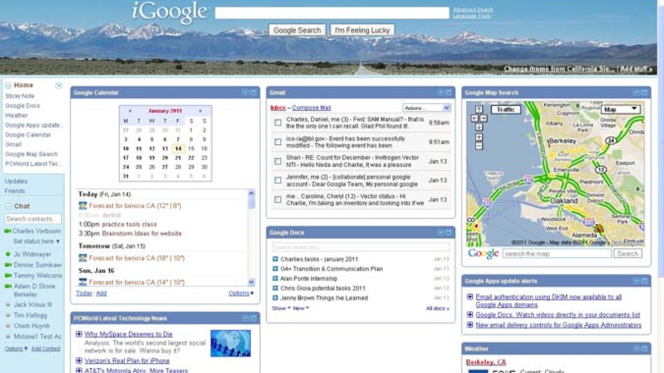Collapse the Home section in sidebar
This screenshot has width=664, height=373.
[8, 86]
